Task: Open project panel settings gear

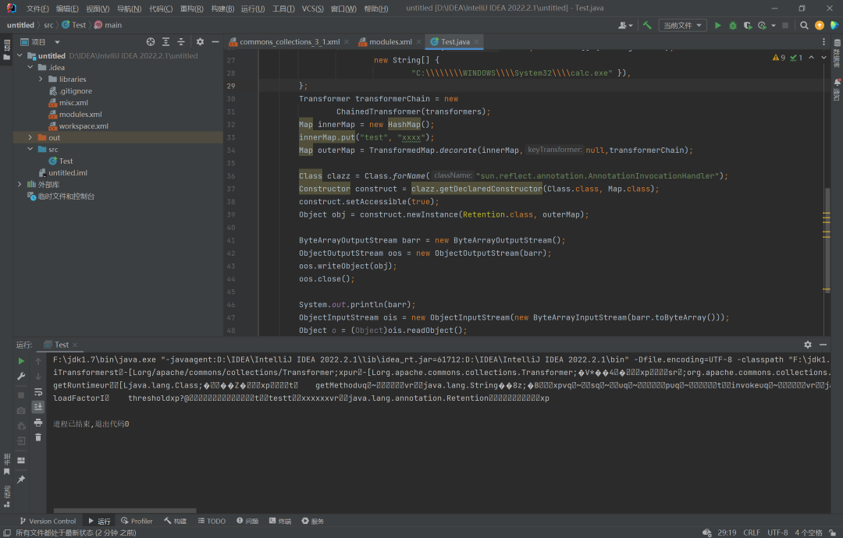Action: [x=200, y=42]
